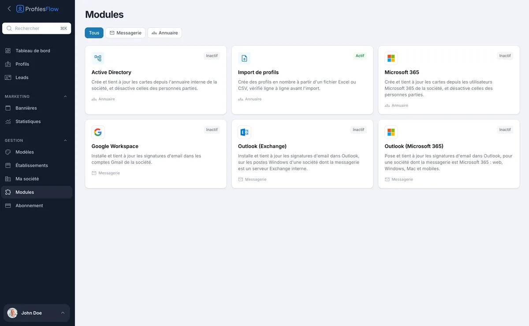Click the Messagerie tag under Outlook (Exchange)
The width and height of the screenshot is (529, 326).
click(x=252, y=180)
